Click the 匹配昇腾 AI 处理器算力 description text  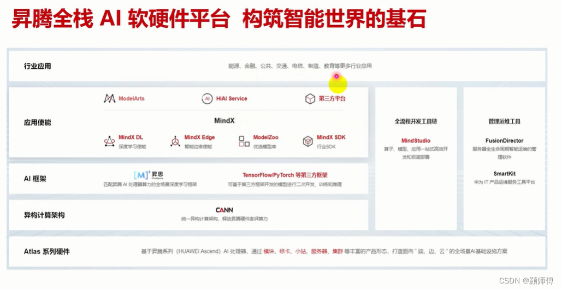150,184
